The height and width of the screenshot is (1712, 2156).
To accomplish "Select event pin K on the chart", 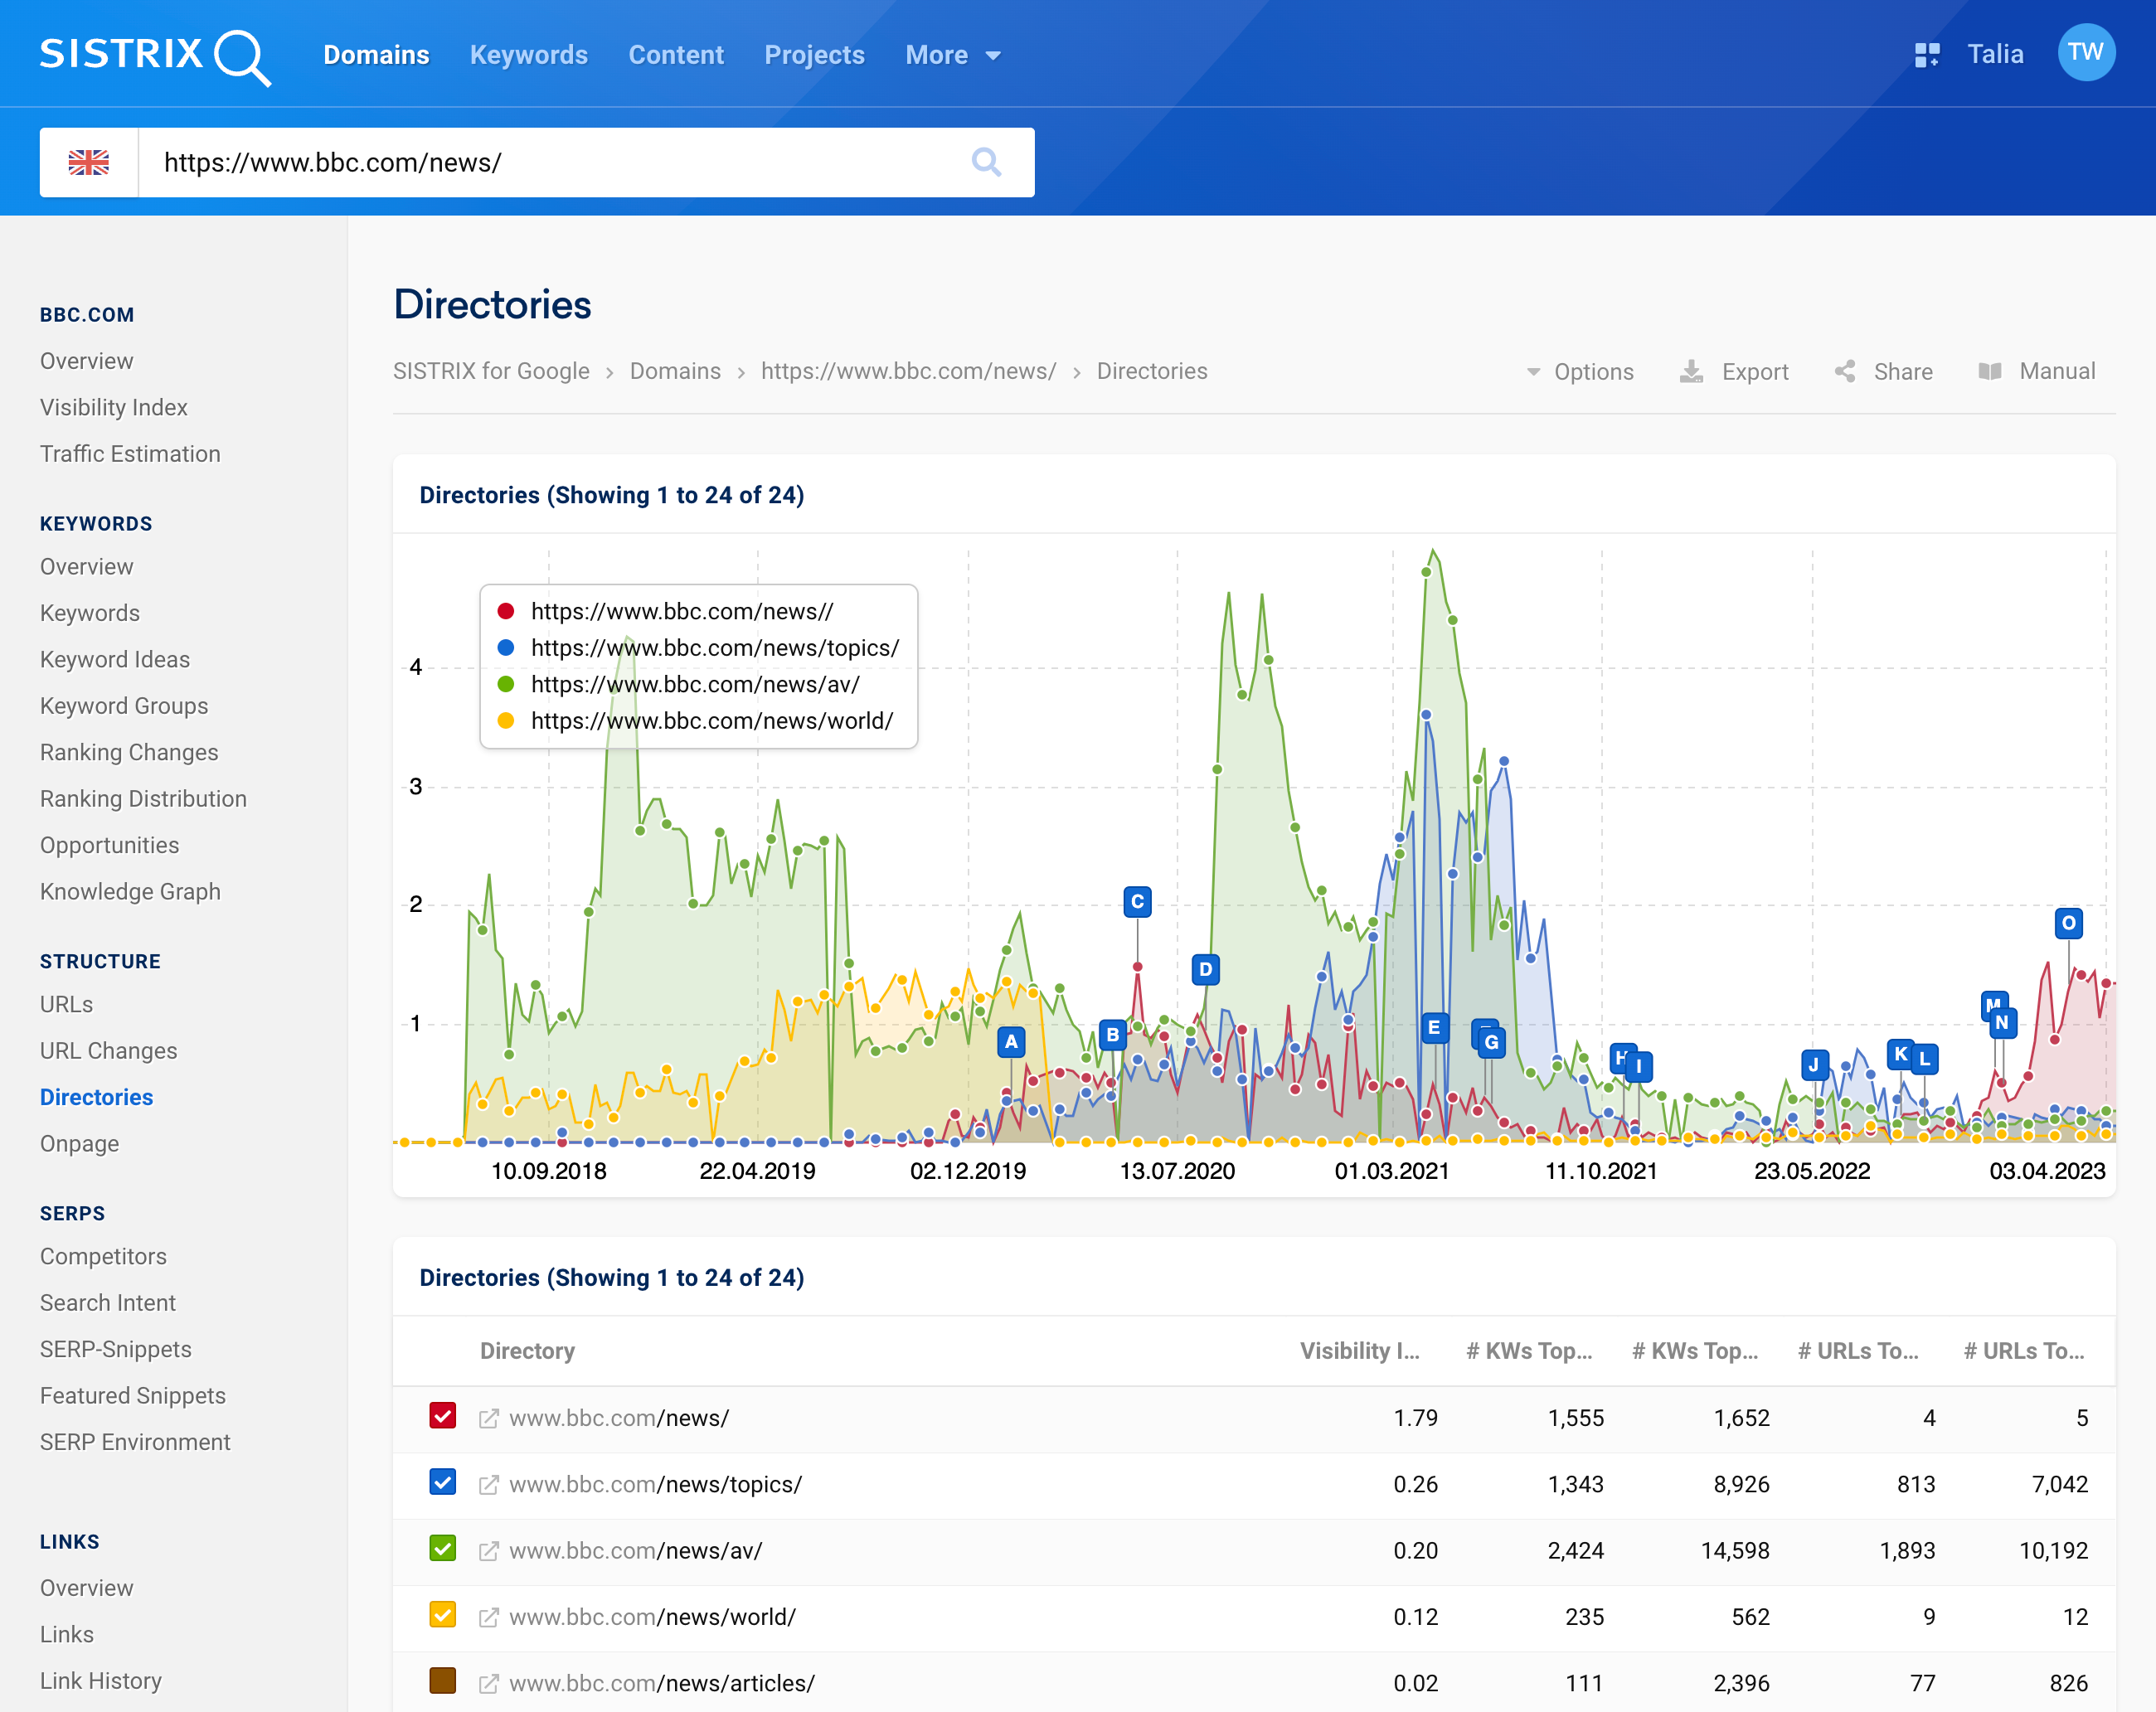I will point(1900,1054).
